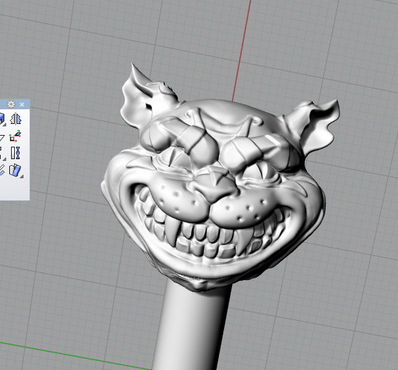Click the curved blue Bend tool icon
This screenshot has width=398, height=370.
point(2,170)
